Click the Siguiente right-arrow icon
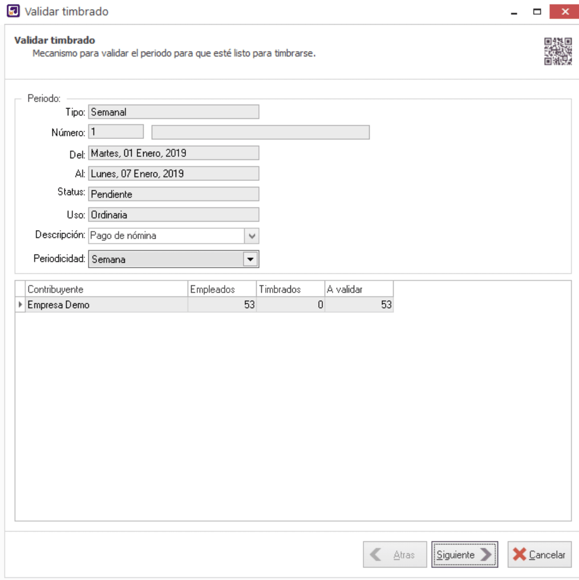The image size is (579, 580). (485, 554)
